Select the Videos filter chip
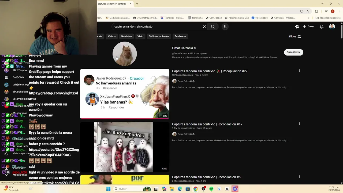This screenshot has height=193, width=343. tap(112, 36)
